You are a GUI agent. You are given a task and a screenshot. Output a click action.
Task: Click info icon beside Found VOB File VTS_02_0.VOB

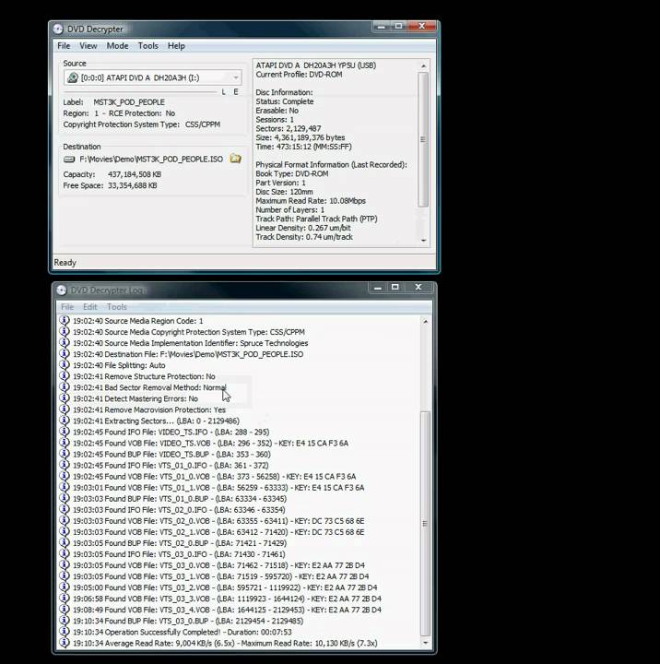point(65,520)
